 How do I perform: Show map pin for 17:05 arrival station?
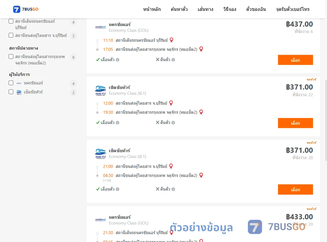[201, 49]
